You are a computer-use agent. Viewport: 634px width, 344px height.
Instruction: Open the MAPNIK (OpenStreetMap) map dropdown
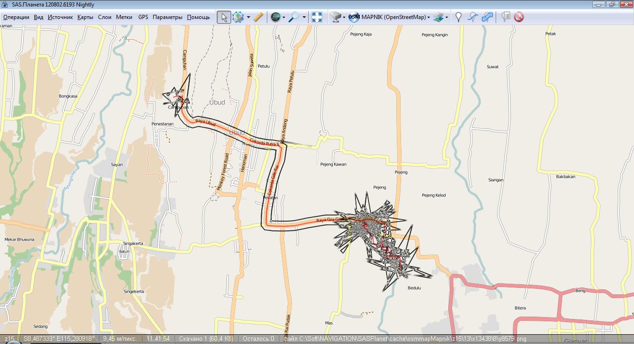(389, 17)
